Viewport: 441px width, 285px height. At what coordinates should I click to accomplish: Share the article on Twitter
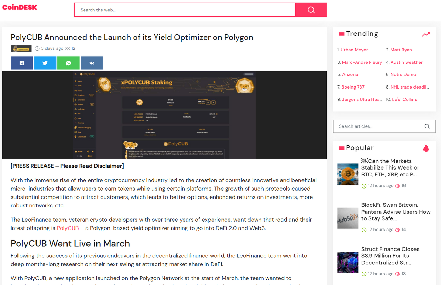tap(45, 63)
